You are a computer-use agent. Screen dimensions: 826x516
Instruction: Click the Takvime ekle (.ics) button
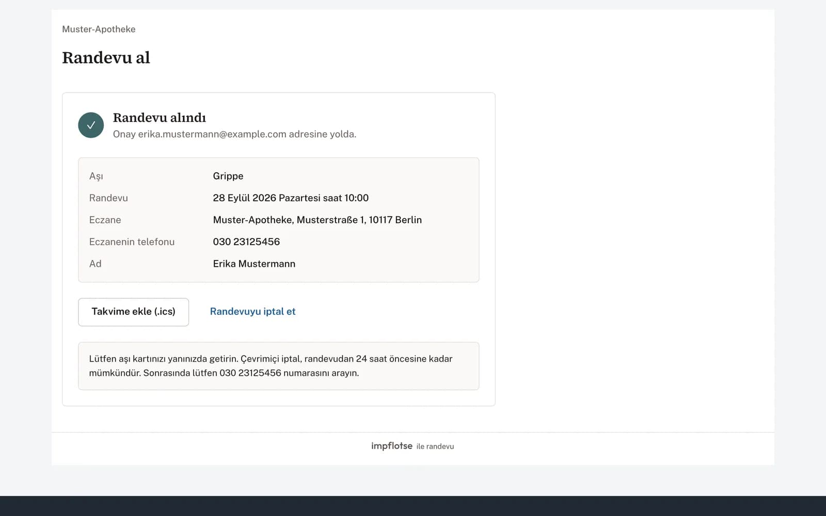coord(133,312)
